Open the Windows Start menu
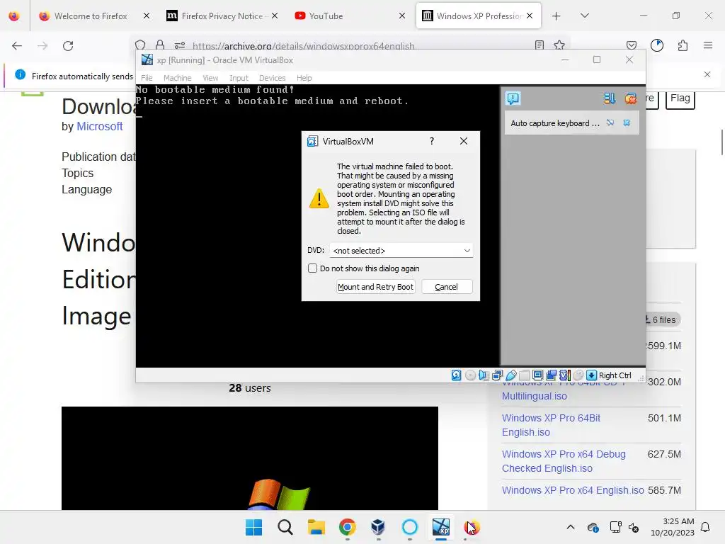Viewport: 725px width, 544px height. click(253, 527)
